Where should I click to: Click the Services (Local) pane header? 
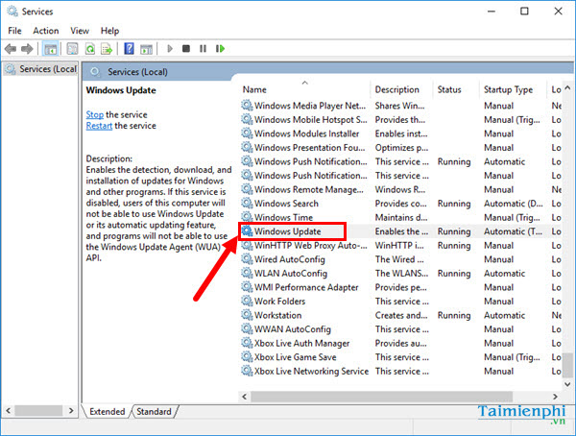pyautogui.click(x=137, y=72)
